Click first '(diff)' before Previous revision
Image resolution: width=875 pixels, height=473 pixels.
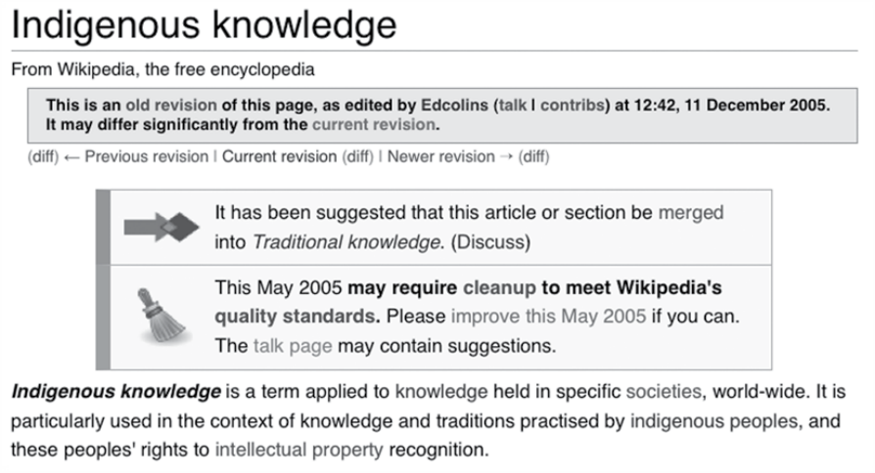(43, 156)
